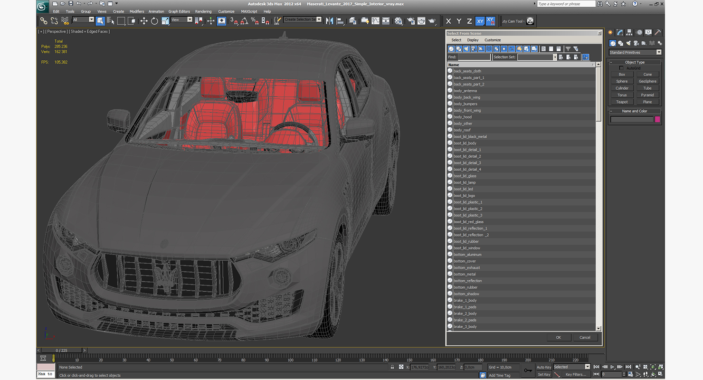Toggle Percent Snap on main toolbar
Viewport: 703px width, 380px height.
pyautogui.click(x=254, y=21)
